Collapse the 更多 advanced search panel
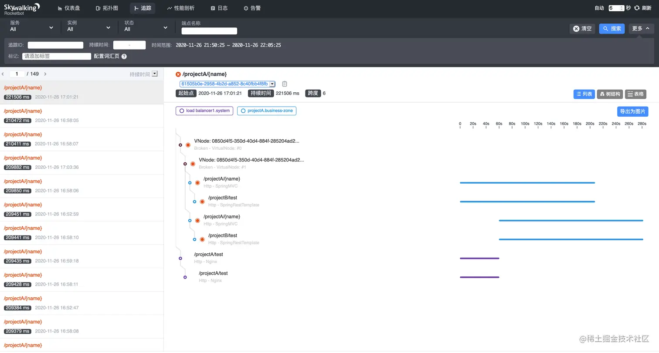 point(641,29)
